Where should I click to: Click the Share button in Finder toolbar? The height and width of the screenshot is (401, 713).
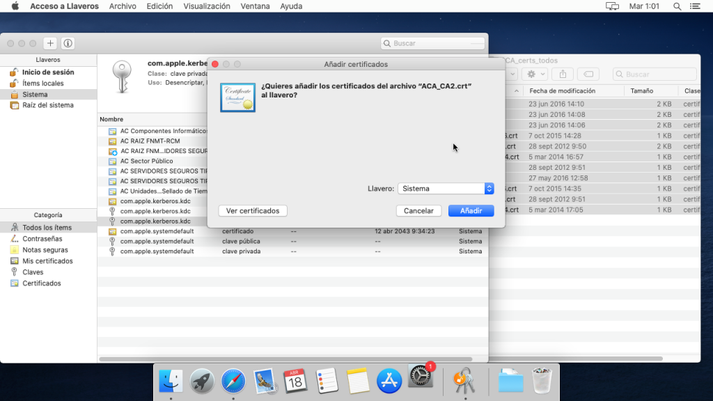point(563,74)
